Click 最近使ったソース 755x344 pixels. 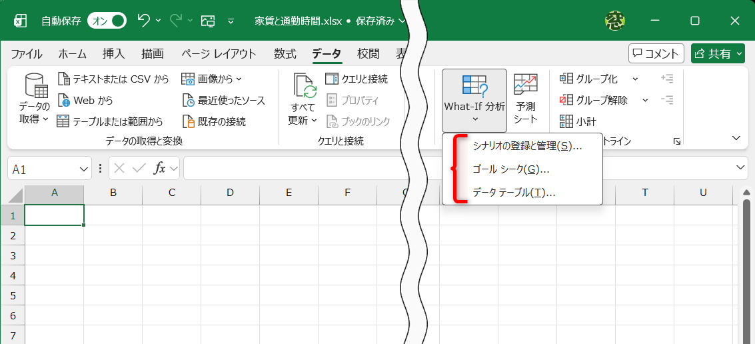pos(224,100)
